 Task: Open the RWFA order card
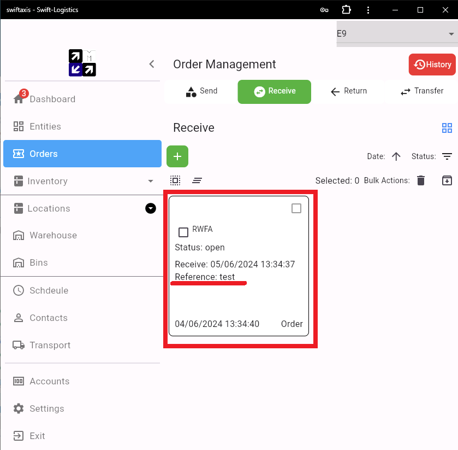[x=239, y=266]
